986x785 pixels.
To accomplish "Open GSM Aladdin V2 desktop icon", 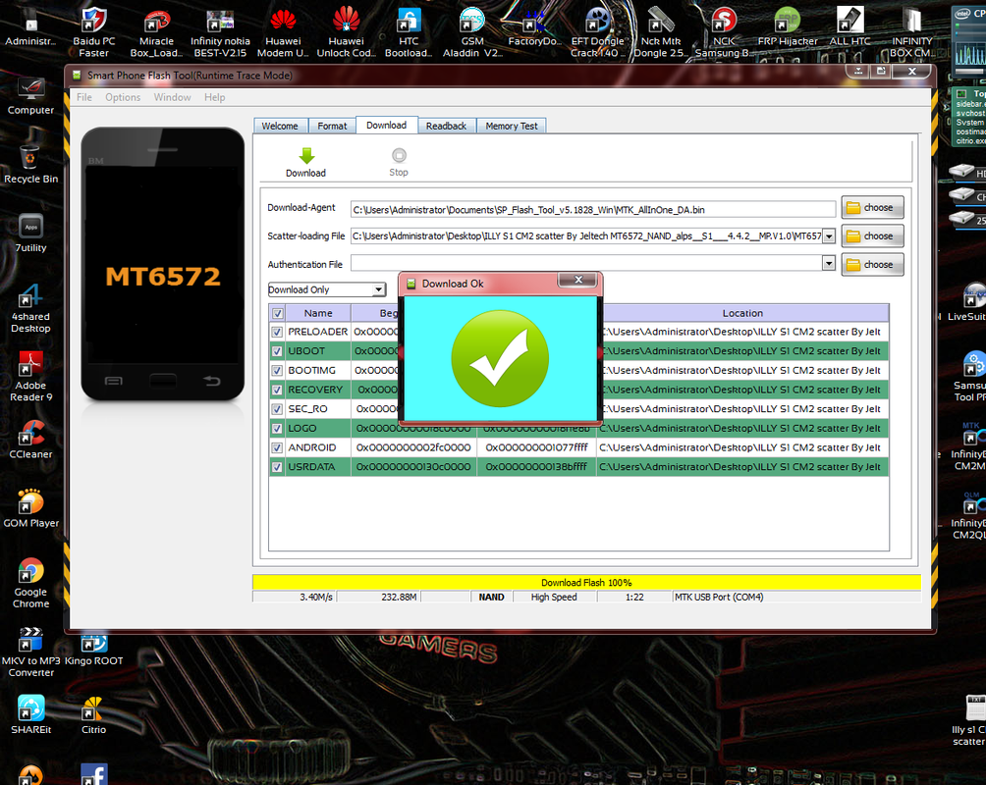I will [472, 31].
